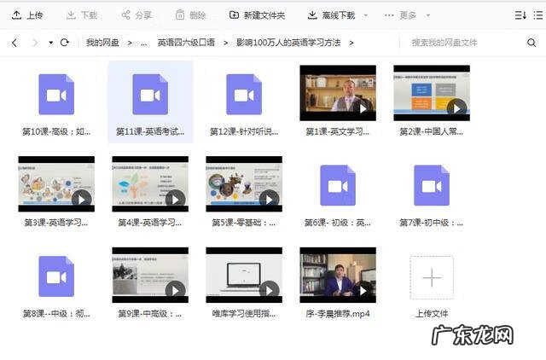This screenshot has height=360, width=546.
Task: Click the 下载 download button
Action: [x=82, y=15]
